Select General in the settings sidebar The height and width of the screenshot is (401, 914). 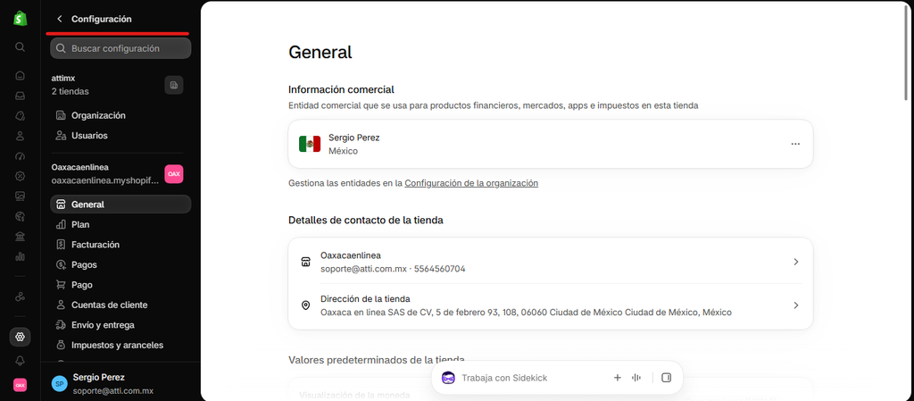click(120, 205)
